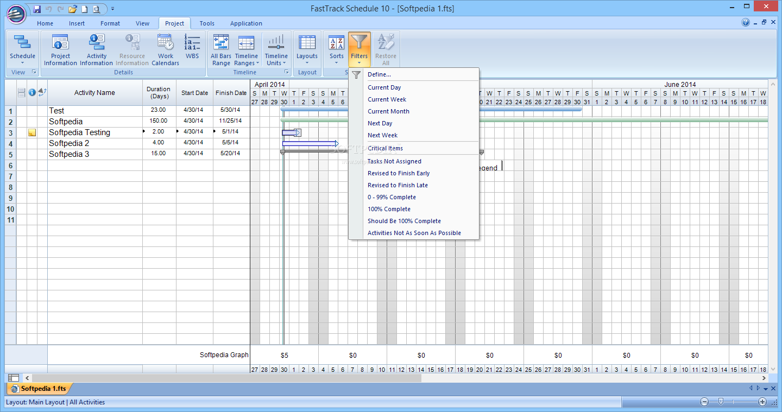Click the Undo arrow icon
The width and height of the screenshot is (782, 412).
tap(49, 9)
